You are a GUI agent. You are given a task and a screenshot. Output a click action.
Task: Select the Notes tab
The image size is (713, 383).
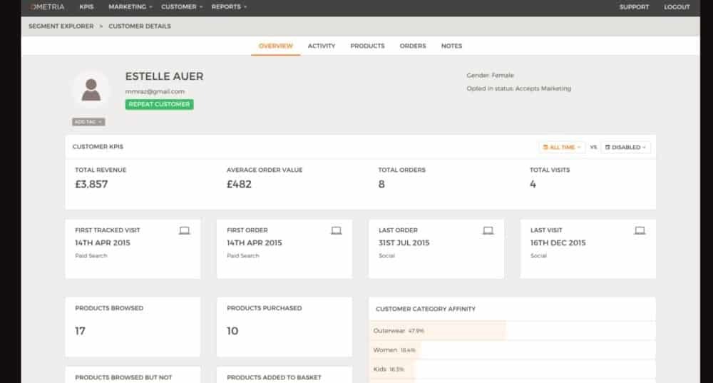pyautogui.click(x=451, y=46)
